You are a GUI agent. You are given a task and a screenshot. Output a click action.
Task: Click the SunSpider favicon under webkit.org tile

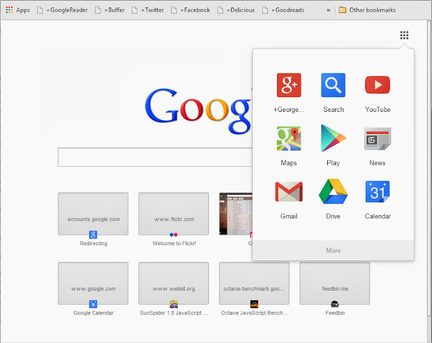173,304
